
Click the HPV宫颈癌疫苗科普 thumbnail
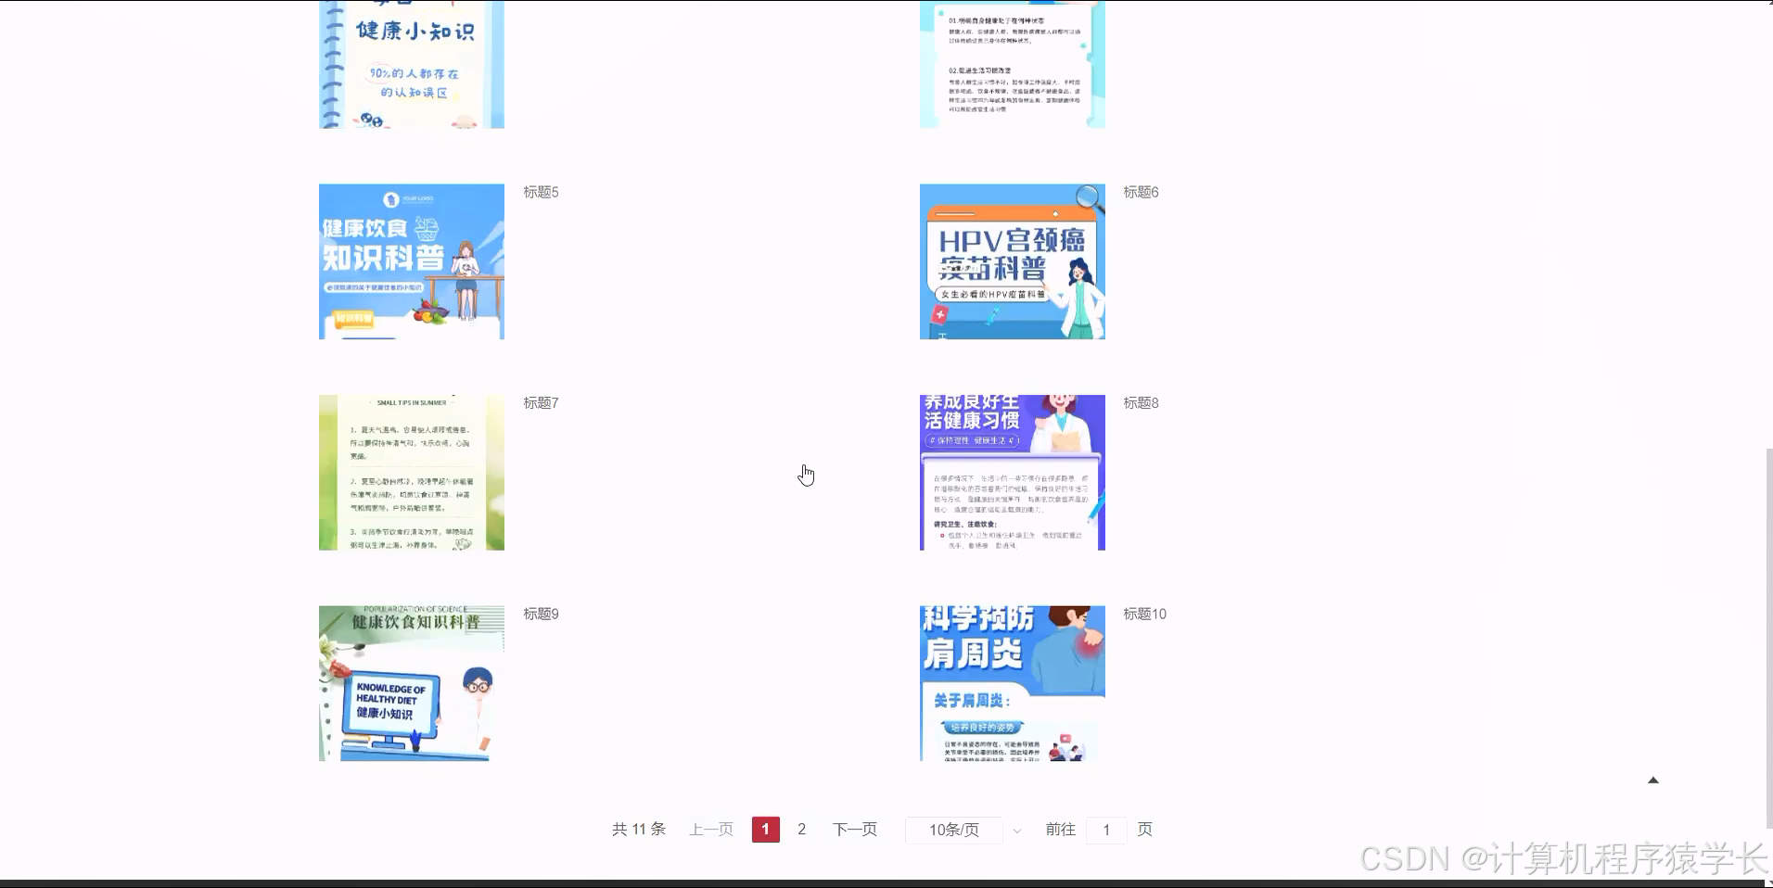[x=1012, y=260]
